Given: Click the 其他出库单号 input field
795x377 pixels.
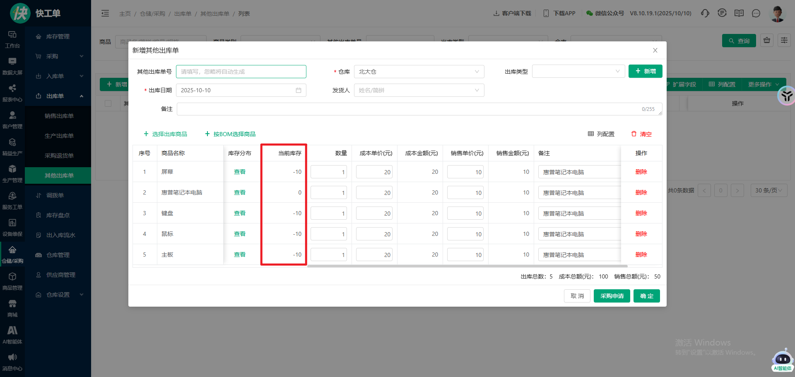Looking at the screenshot, I should tap(241, 72).
